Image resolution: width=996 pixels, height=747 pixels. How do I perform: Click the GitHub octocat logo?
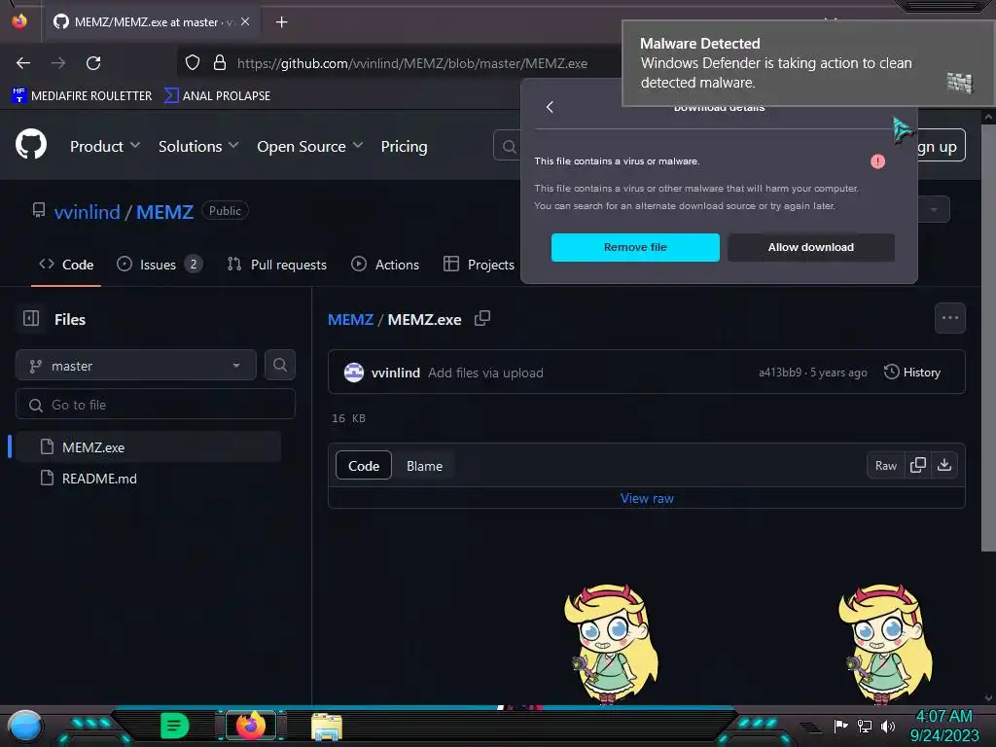[31, 144]
